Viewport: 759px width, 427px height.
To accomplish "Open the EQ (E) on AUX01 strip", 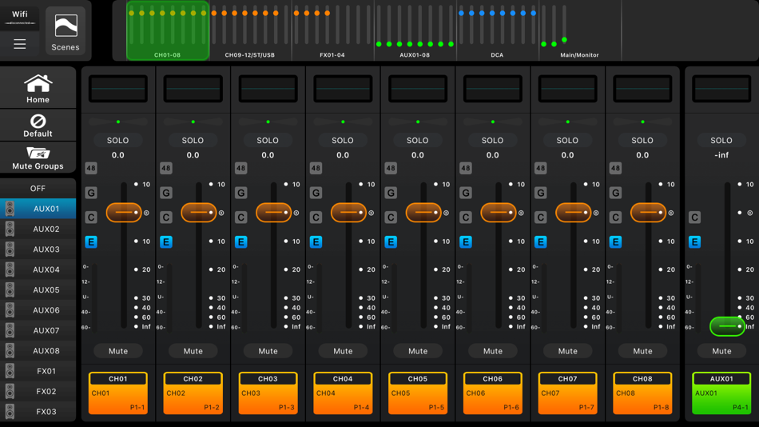I will click(694, 241).
